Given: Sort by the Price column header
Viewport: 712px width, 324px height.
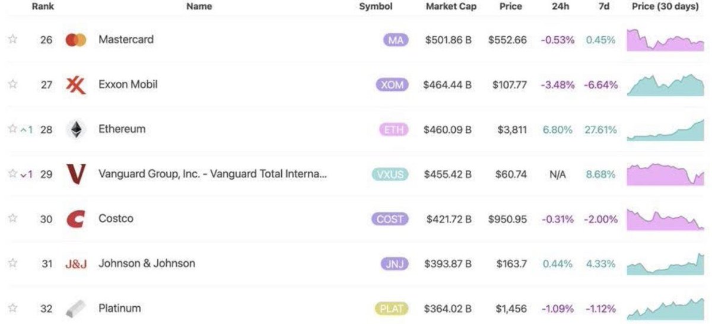Looking at the screenshot, I should pyautogui.click(x=510, y=7).
